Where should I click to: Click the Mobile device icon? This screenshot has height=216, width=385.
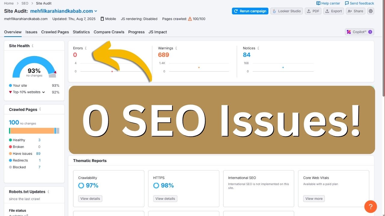[102, 19]
